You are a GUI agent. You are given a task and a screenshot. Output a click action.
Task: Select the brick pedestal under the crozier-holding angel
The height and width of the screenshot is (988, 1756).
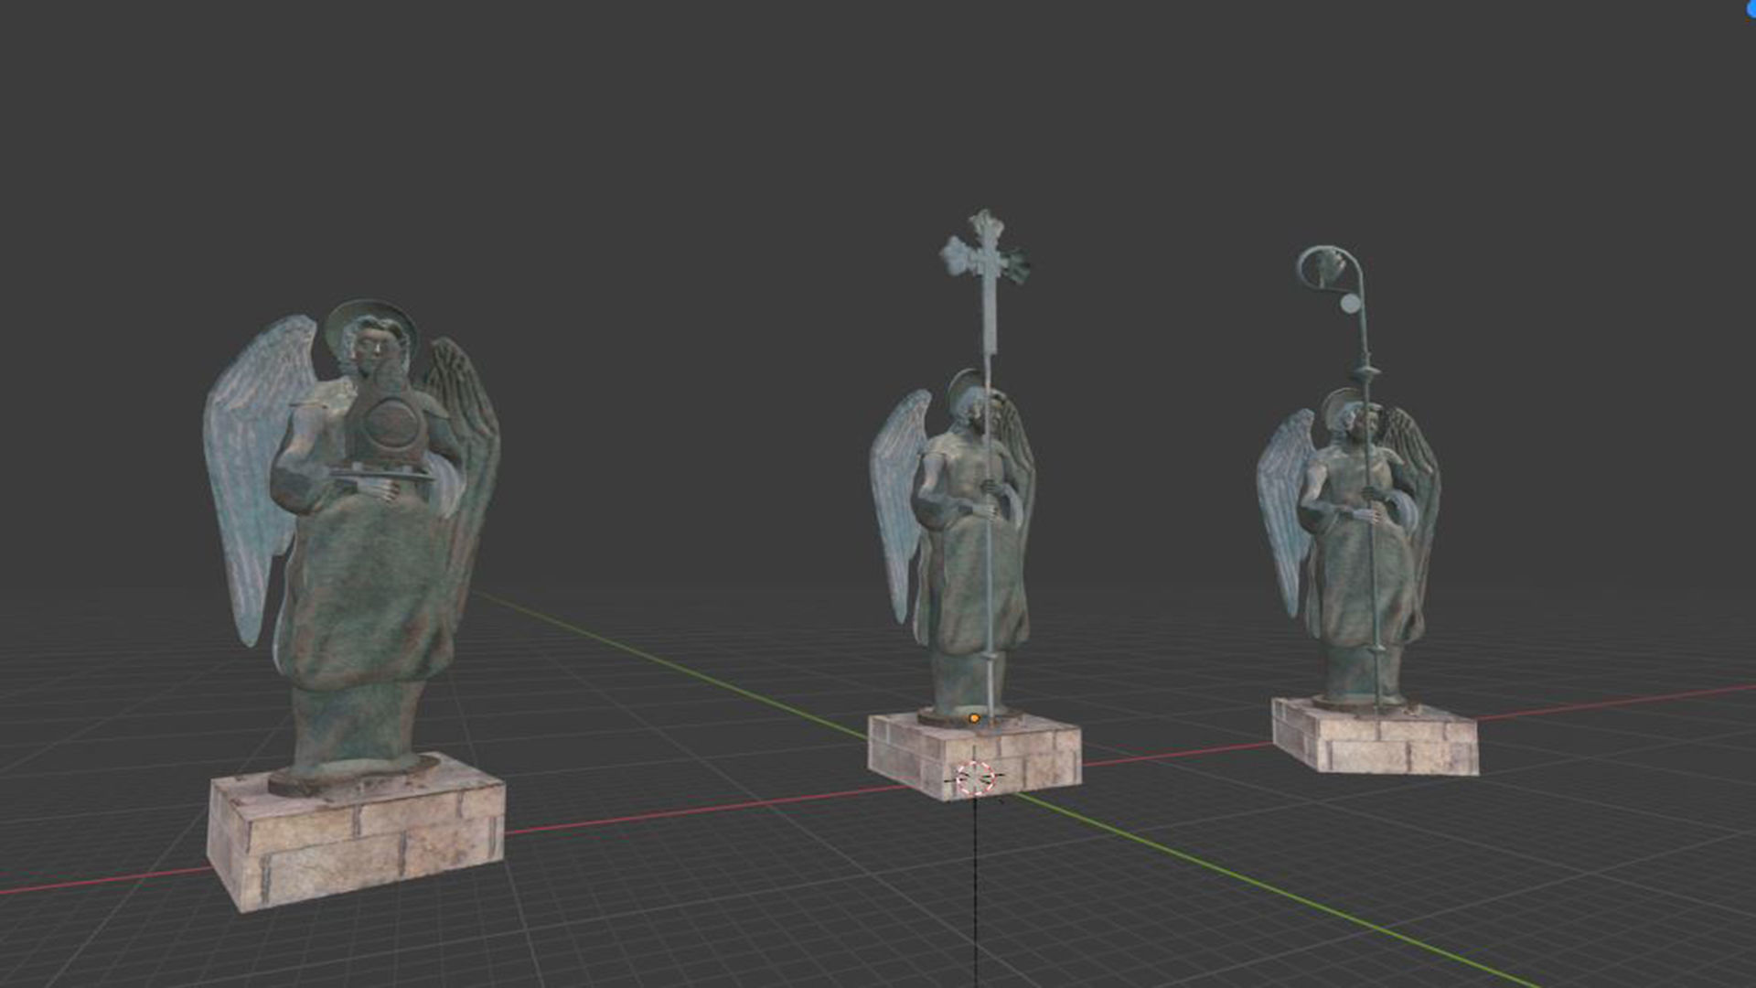click(x=1375, y=737)
